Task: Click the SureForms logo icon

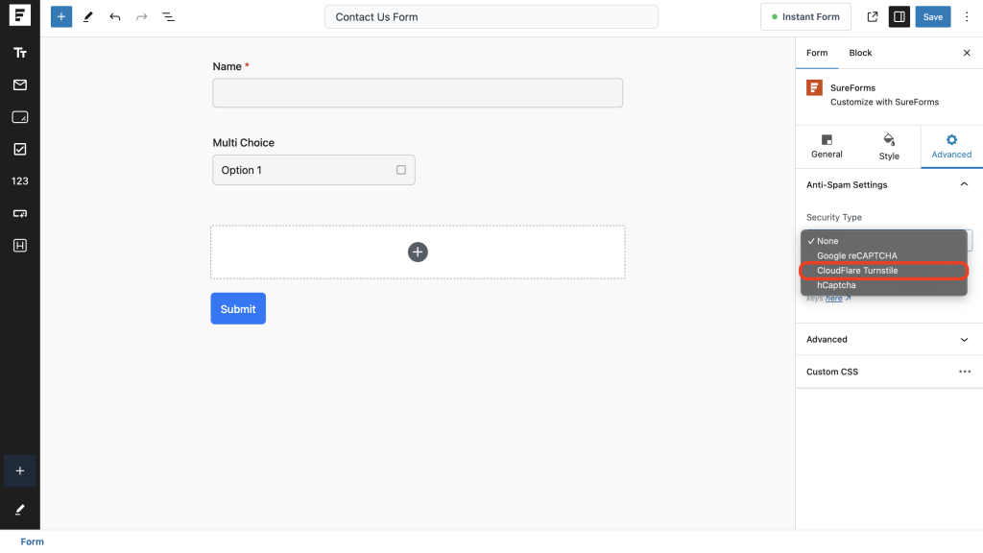Action: [x=19, y=16]
